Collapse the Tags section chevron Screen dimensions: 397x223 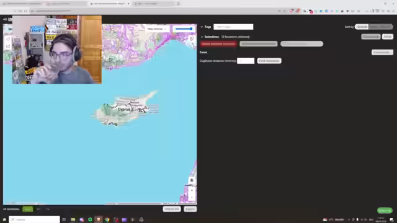coord(202,27)
